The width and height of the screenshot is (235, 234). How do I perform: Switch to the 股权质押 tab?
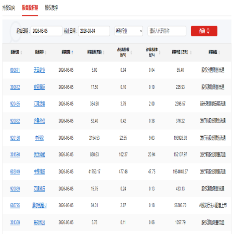[x=52, y=8]
